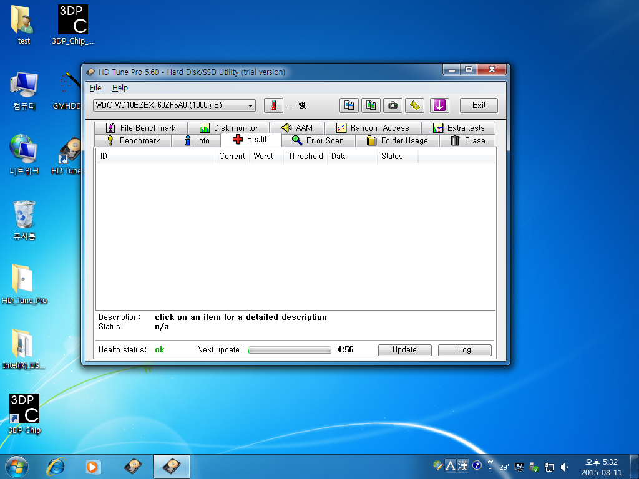Save a screenshot with the camera icon
The image size is (639, 479).
[x=393, y=105]
